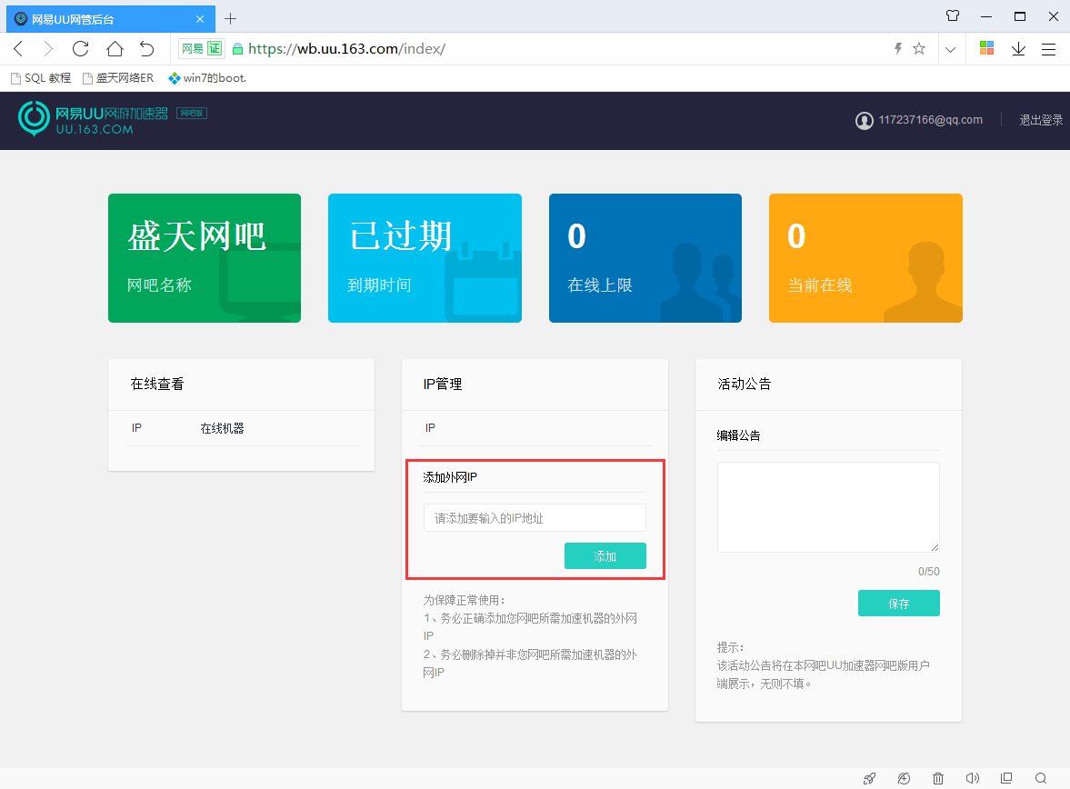Image resolution: width=1070 pixels, height=789 pixels.
Task: Click the browser back arrow
Action: coord(18,49)
